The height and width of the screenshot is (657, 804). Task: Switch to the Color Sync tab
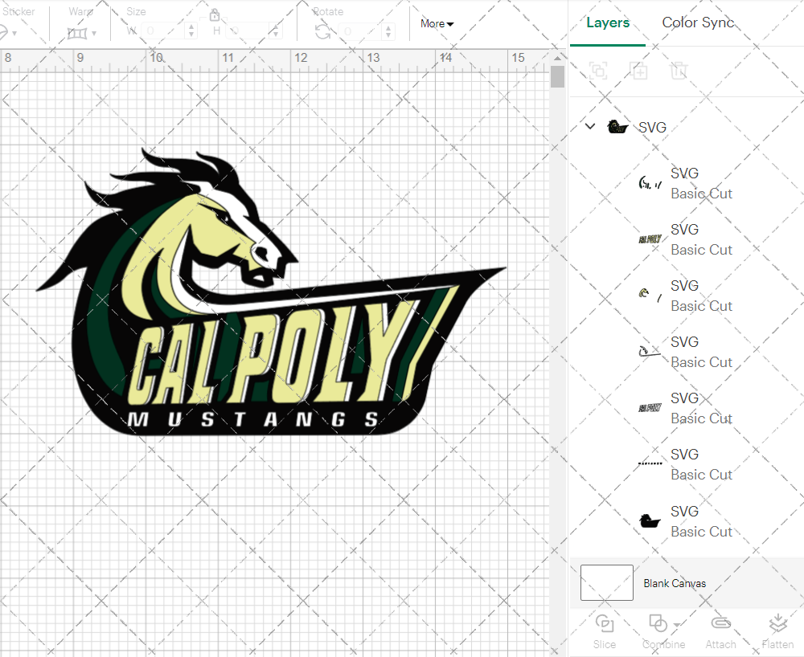(698, 22)
